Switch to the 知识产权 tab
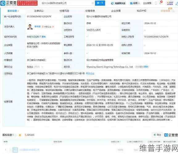Image resolution: width=178 pixels, height=154 pixels. pyautogui.click(x=142, y=11)
